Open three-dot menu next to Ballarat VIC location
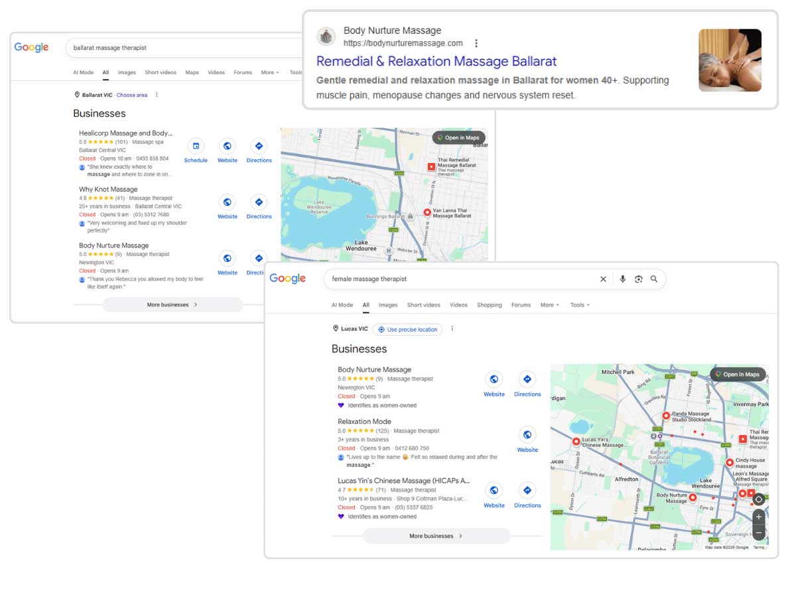This screenshot has height=597, width=796. click(157, 95)
